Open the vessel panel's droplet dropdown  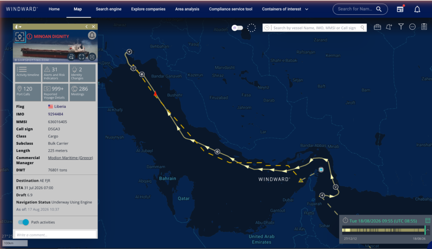(x=18, y=27)
